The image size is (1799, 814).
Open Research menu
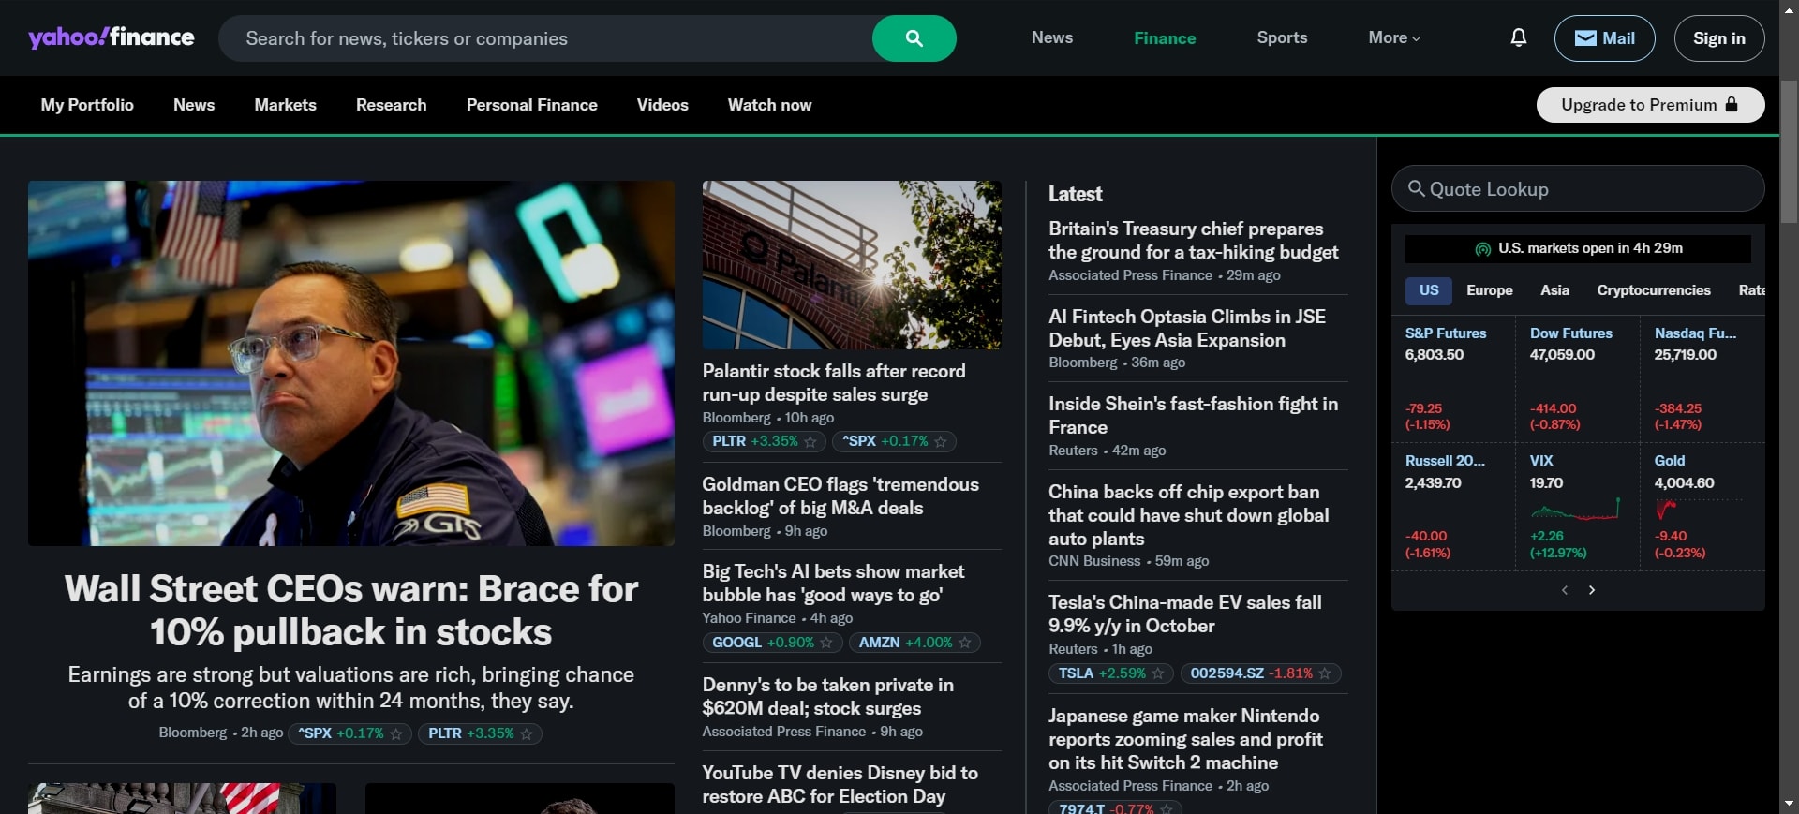[x=391, y=105]
